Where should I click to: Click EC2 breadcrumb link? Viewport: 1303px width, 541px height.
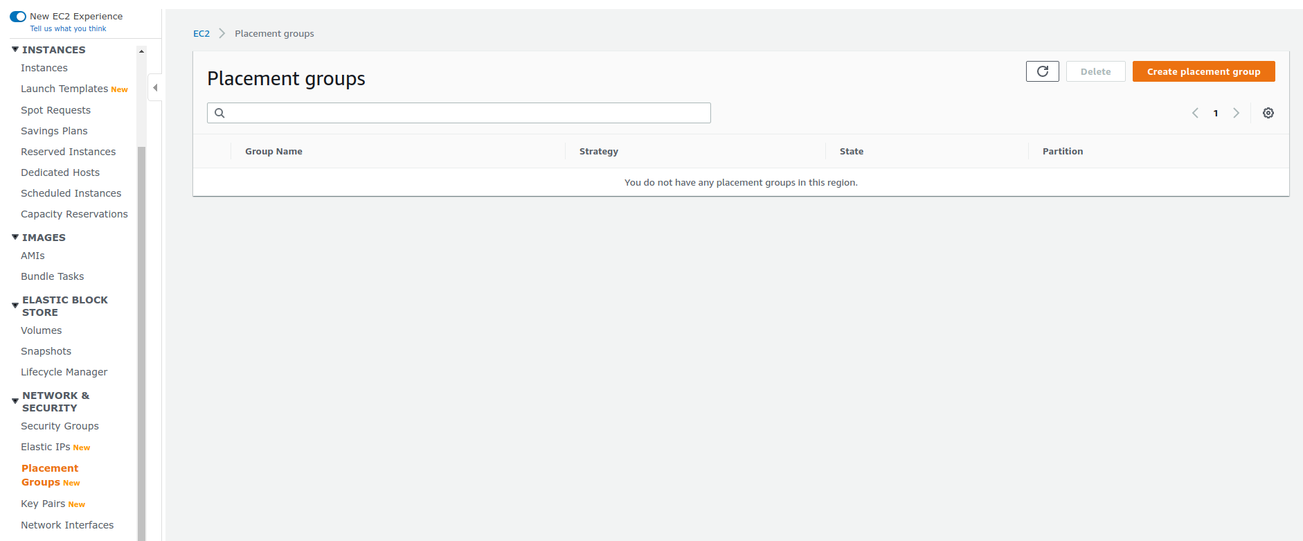(x=201, y=33)
